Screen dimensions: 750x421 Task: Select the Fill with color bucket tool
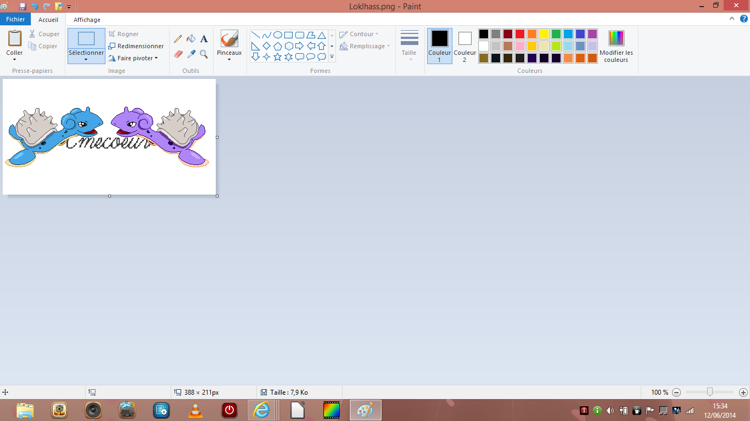tap(191, 39)
